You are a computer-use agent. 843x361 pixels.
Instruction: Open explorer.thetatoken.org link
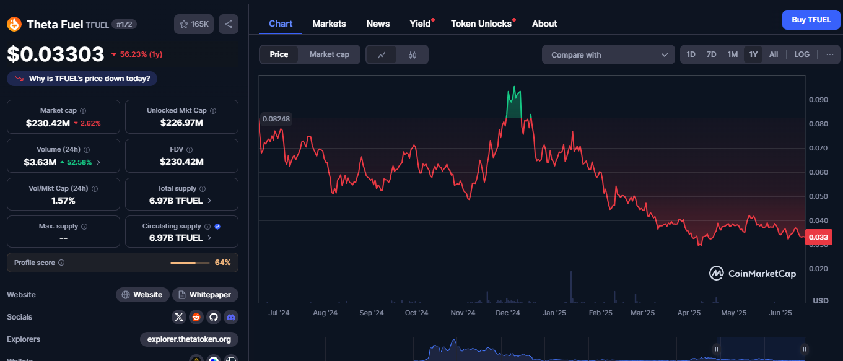pos(189,339)
